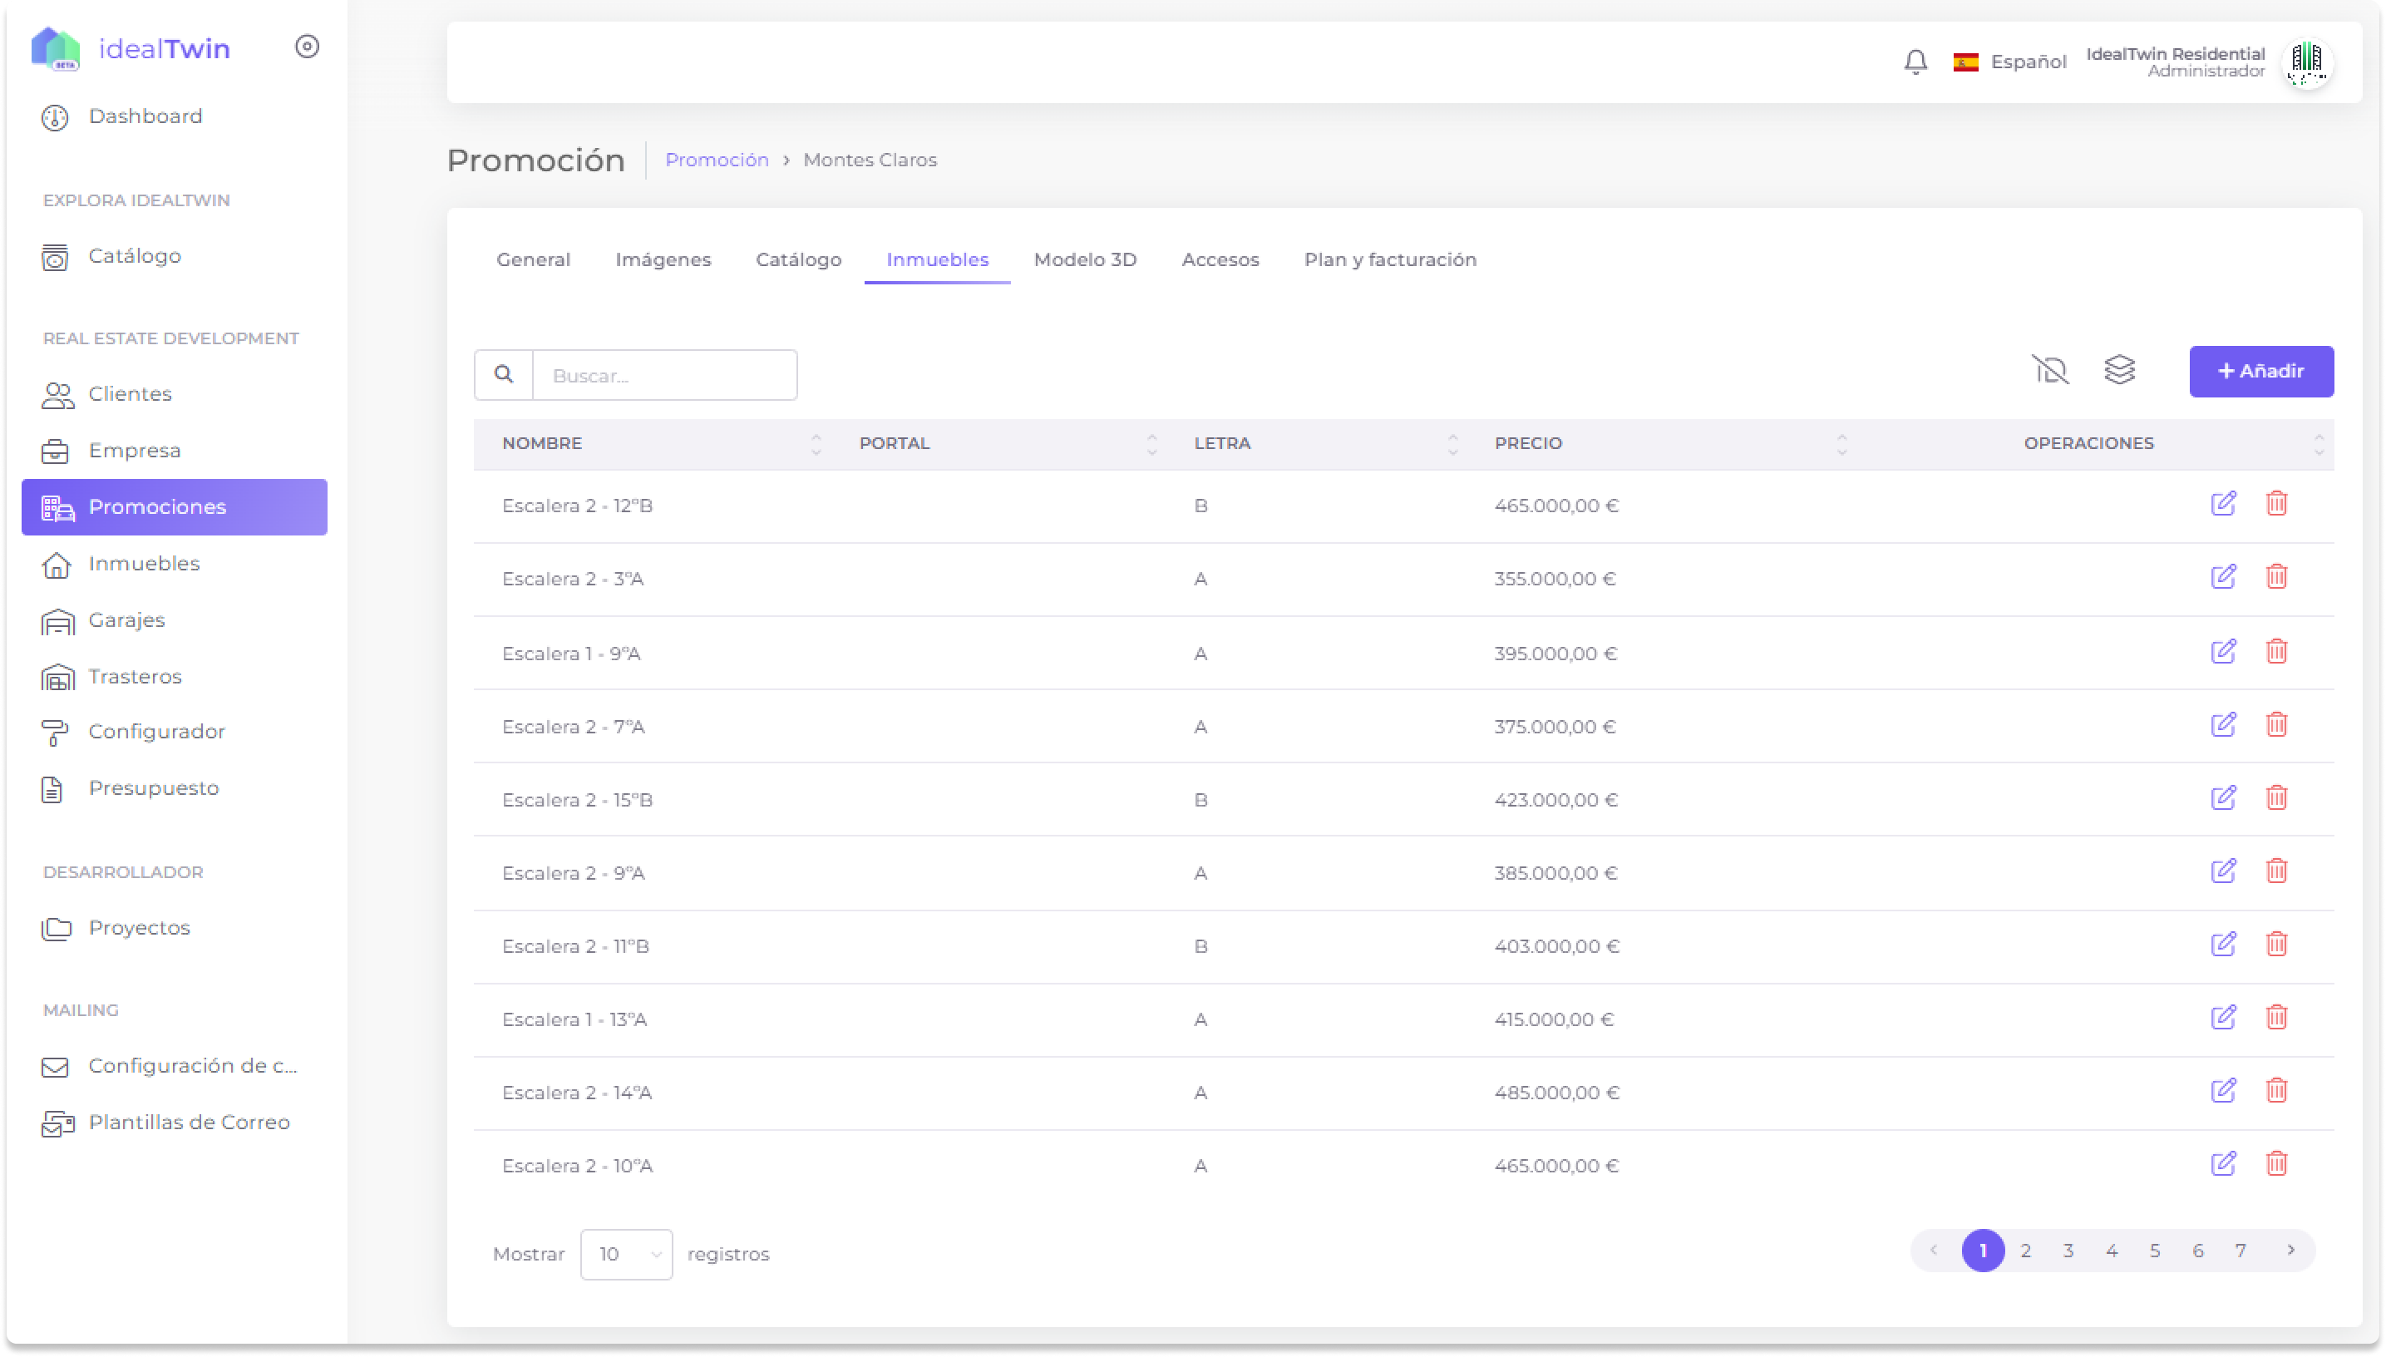The width and height of the screenshot is (2386, 1357).
Task: Open the Español language selector
Action: click(x=2009, y=62)
